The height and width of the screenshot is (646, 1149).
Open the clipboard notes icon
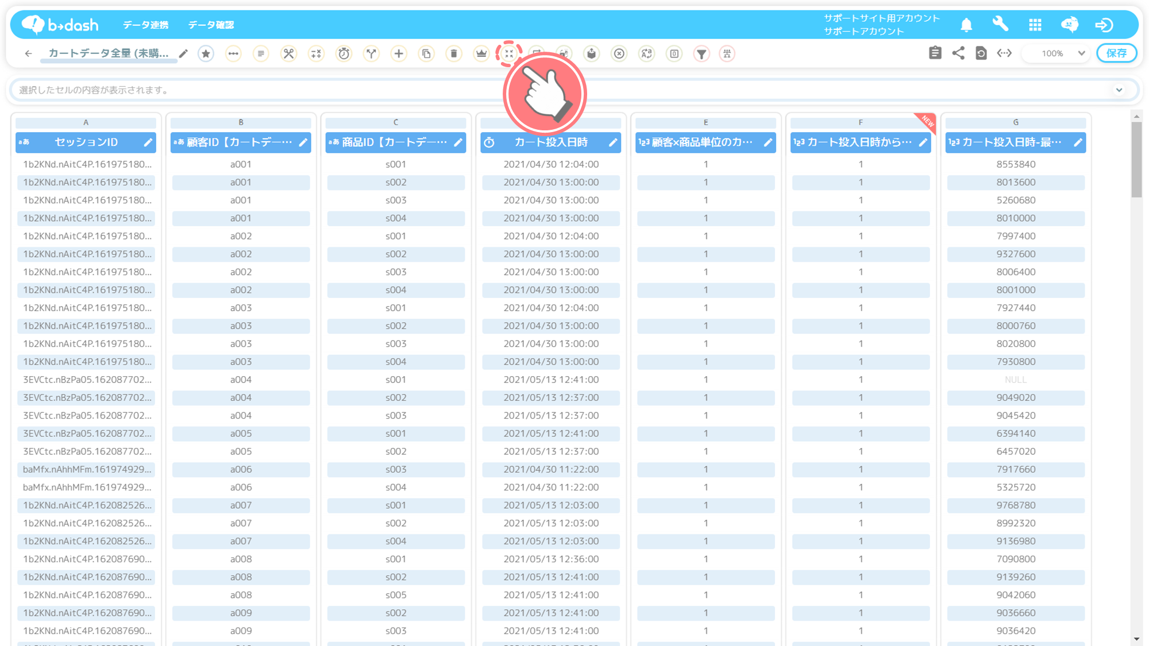[x=935, y=53]
